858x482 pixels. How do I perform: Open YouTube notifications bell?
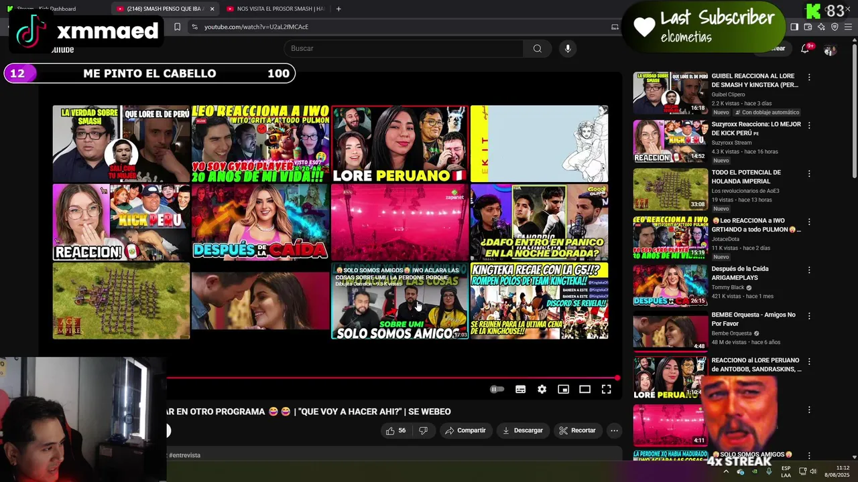(x=805, y=49)
